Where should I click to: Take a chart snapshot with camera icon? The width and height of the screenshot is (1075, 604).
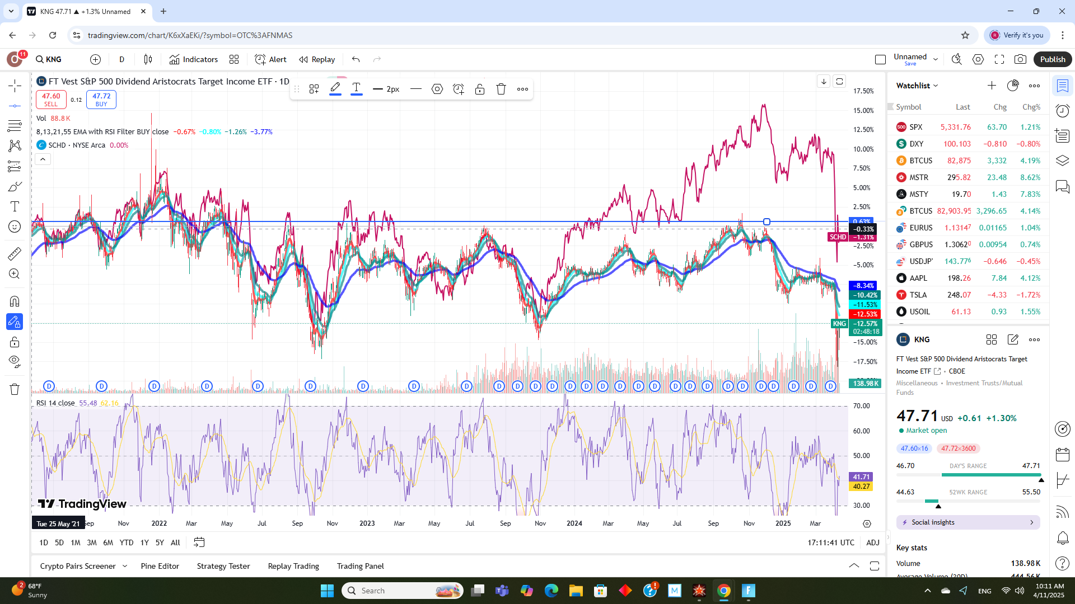(x=1021, y=59)
